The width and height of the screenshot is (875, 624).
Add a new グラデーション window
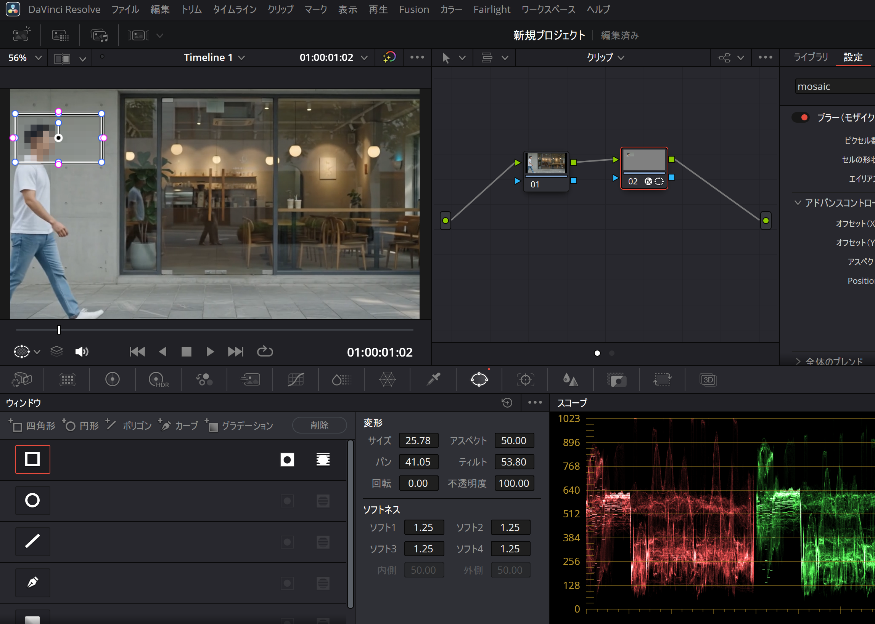(239, 426)
